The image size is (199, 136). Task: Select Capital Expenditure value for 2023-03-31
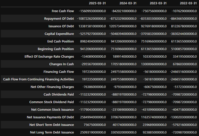[x=153, y=34]
